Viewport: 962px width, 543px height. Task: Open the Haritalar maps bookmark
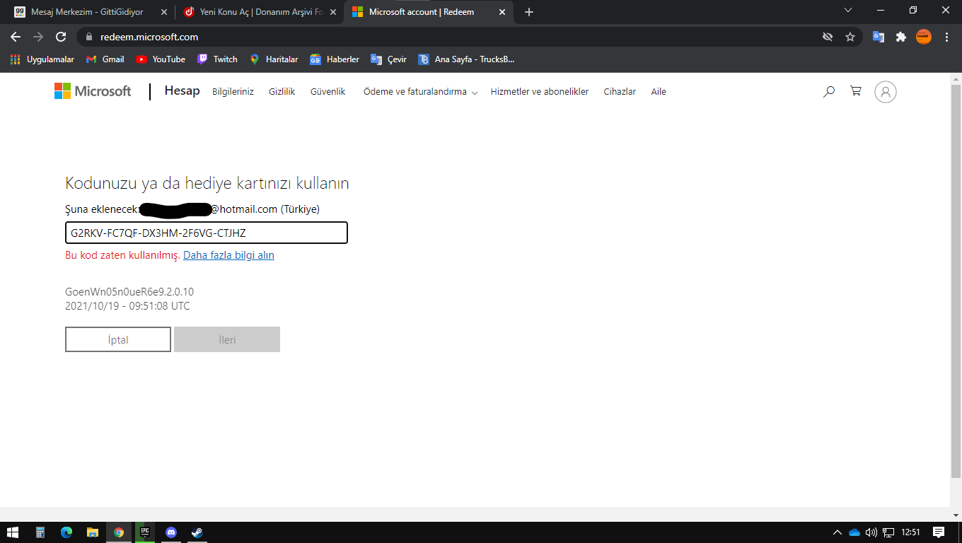click(274, 59)
